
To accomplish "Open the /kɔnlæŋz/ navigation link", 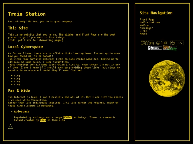I will click(146, 28).
